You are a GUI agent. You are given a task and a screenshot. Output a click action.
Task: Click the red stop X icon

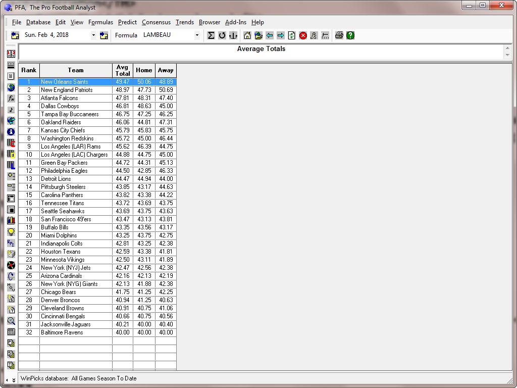[303, 35]
